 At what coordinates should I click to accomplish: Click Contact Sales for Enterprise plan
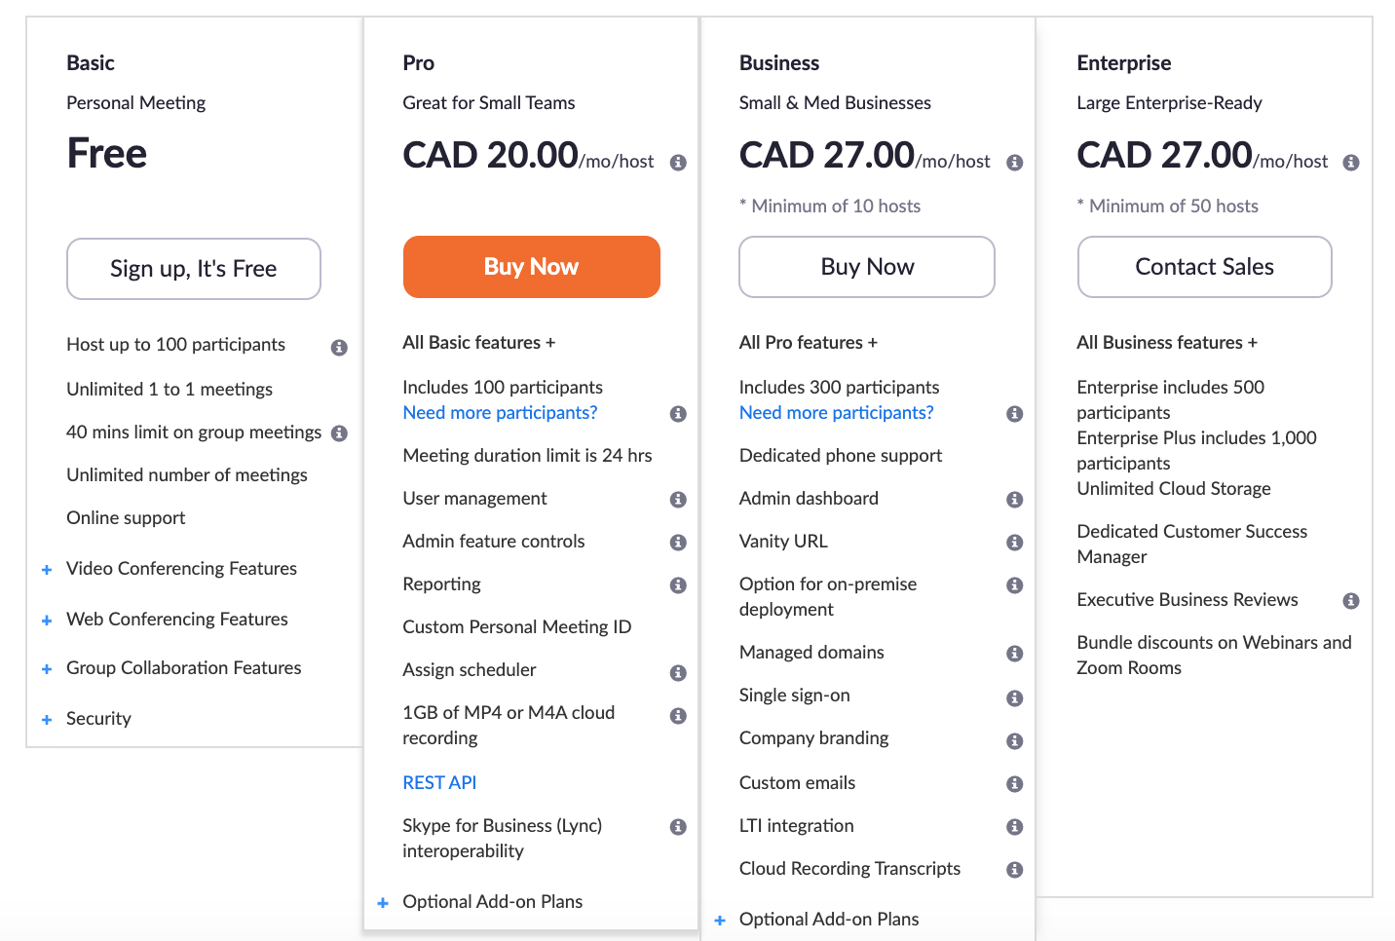(x=1204, y=267)
